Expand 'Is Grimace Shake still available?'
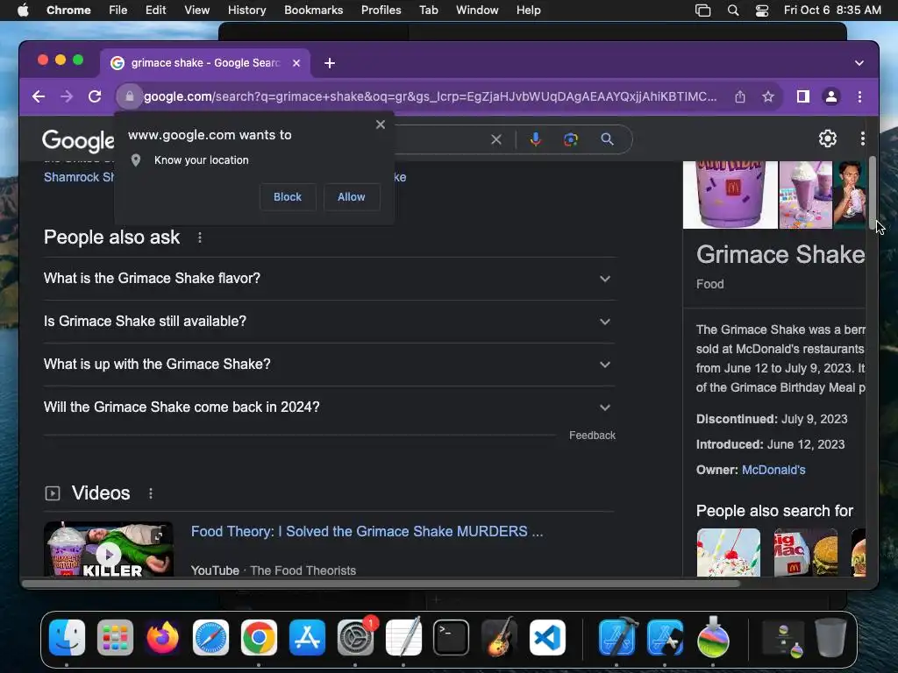Screen dimensions: 898x673 coord(330,322)
